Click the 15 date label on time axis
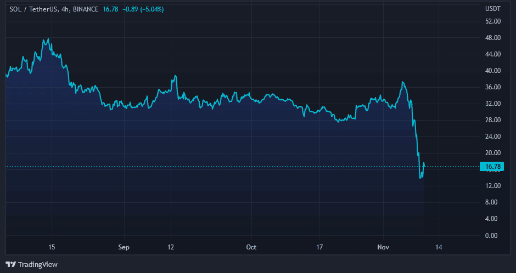 52,247
